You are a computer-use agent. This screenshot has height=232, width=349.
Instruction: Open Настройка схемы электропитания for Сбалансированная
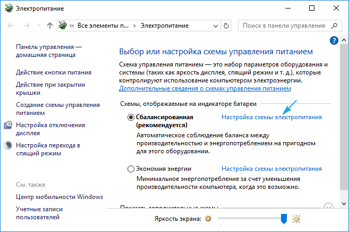pyautogui.click(x=271, y=117)
